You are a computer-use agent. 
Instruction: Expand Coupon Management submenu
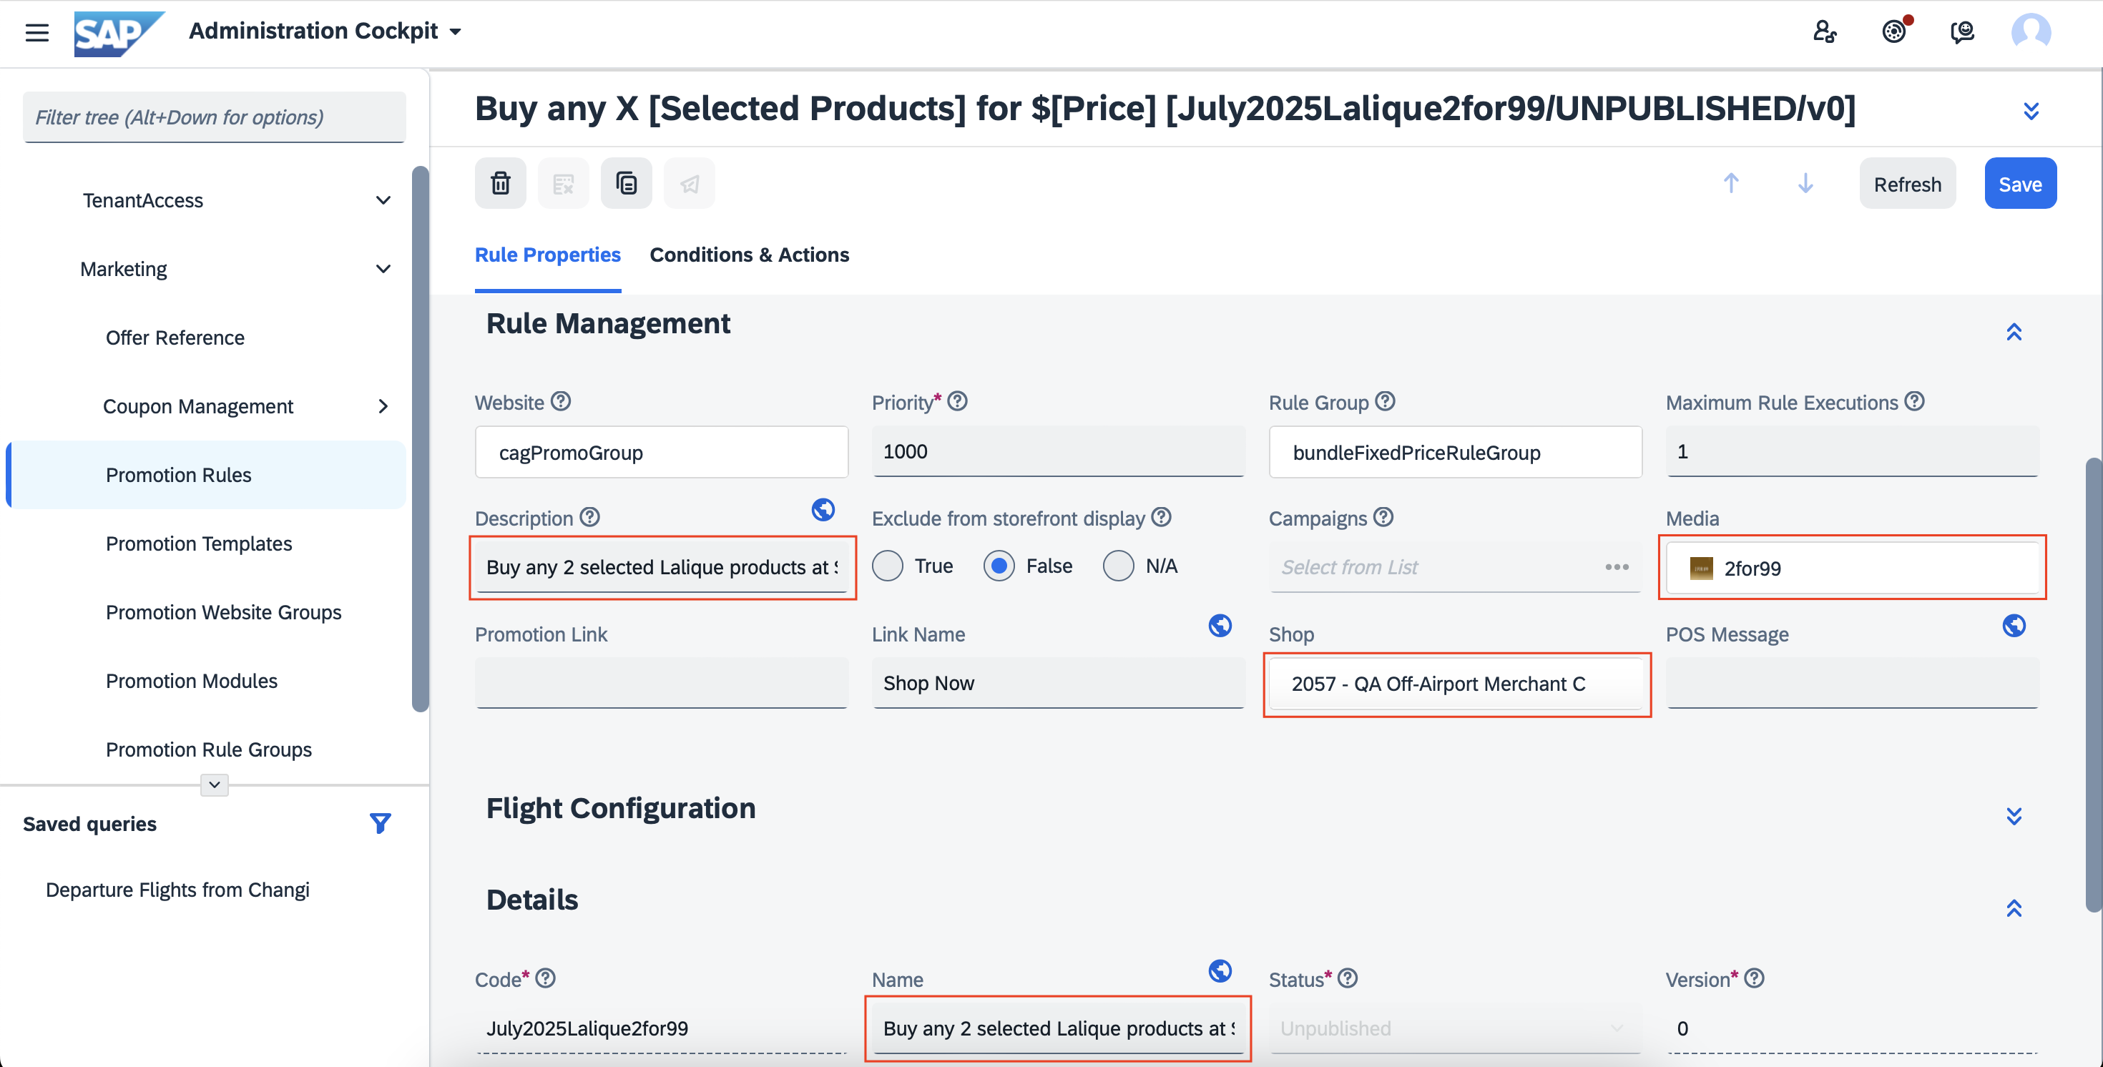(x=383, y=405)
